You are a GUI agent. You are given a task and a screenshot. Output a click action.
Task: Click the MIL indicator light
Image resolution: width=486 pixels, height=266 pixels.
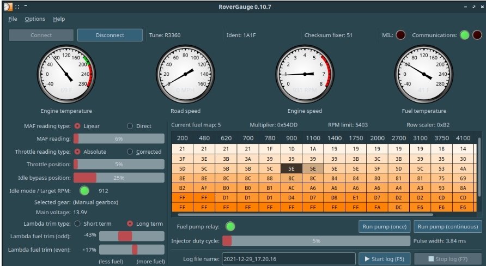(400, 35)
